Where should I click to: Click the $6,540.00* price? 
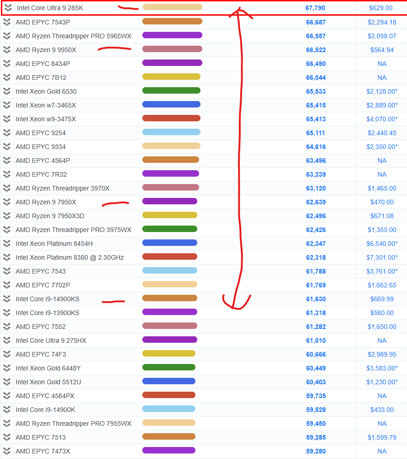coord(382,244)
